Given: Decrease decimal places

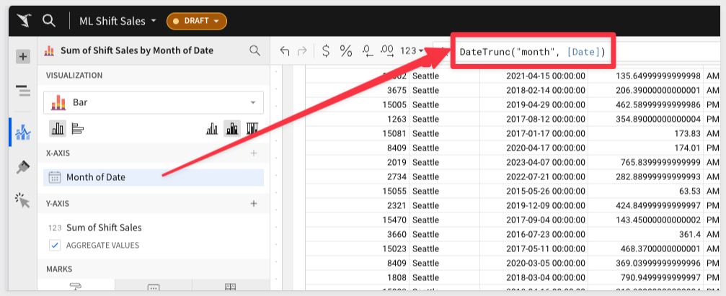Looking at the screenshot, I should (x=367, y=50).
